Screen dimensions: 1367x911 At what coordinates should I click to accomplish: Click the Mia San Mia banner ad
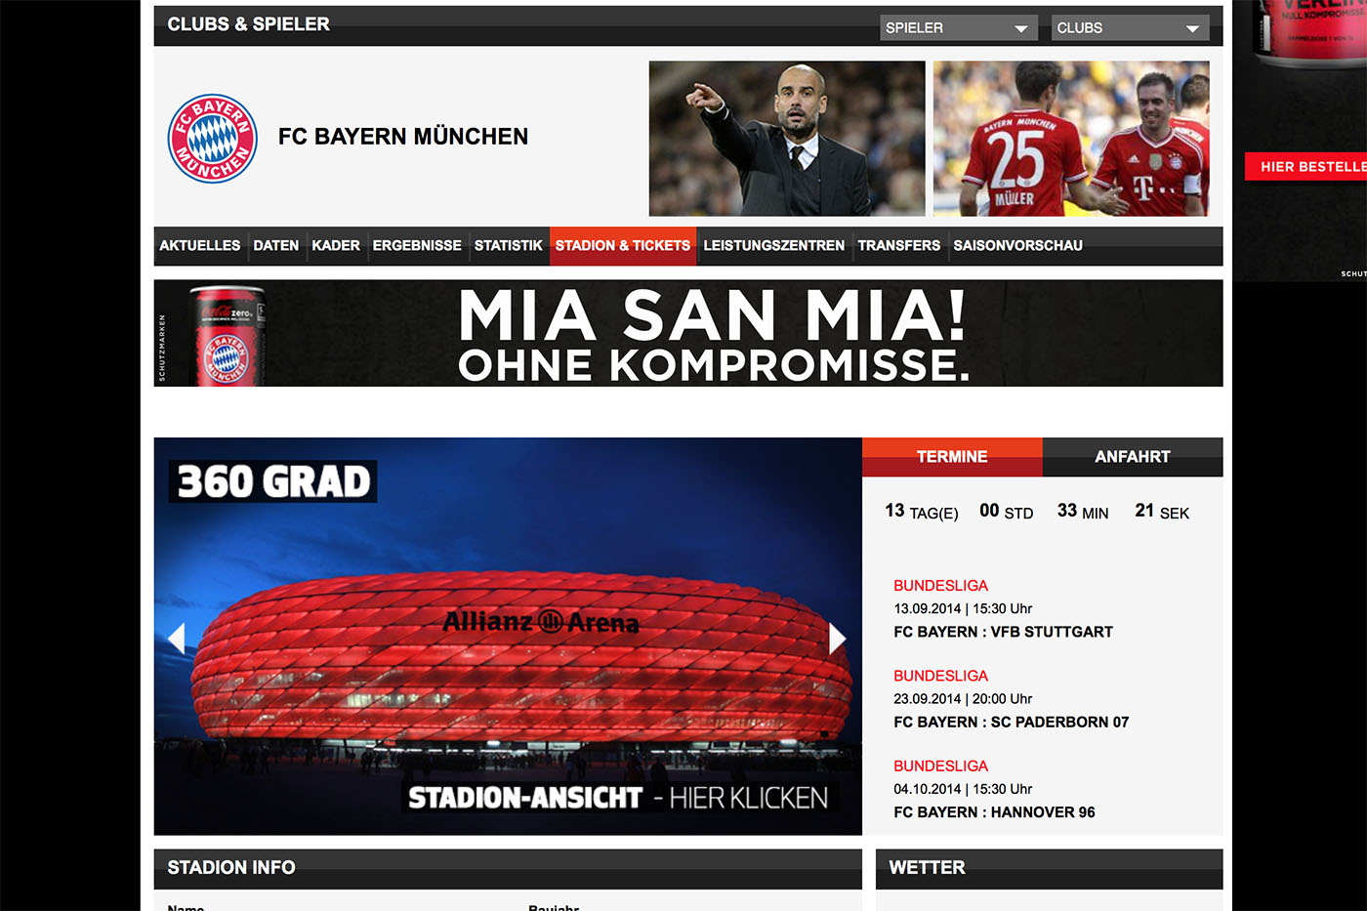(x=688, y=334)
